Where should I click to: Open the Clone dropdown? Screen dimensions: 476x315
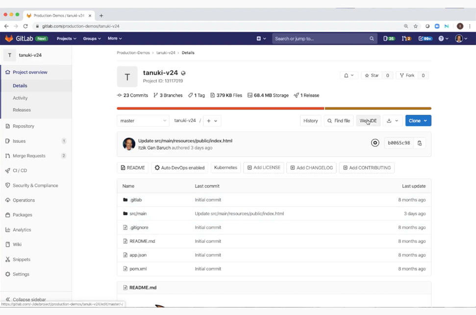click(418, 121)
